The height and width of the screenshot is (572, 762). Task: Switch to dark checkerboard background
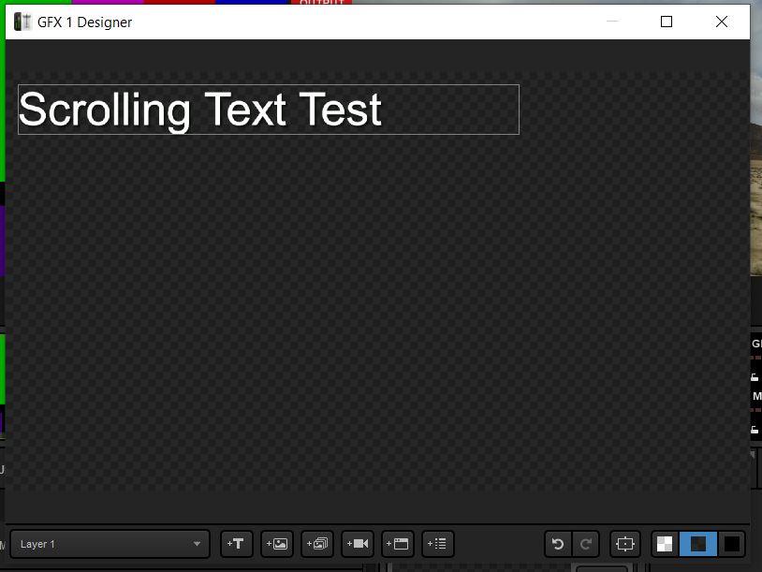coord(698,544)
